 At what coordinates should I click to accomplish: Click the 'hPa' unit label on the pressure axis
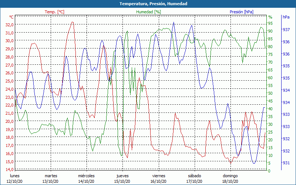286,17
